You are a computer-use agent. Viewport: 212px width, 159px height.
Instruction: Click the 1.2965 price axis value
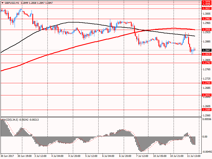207,23
